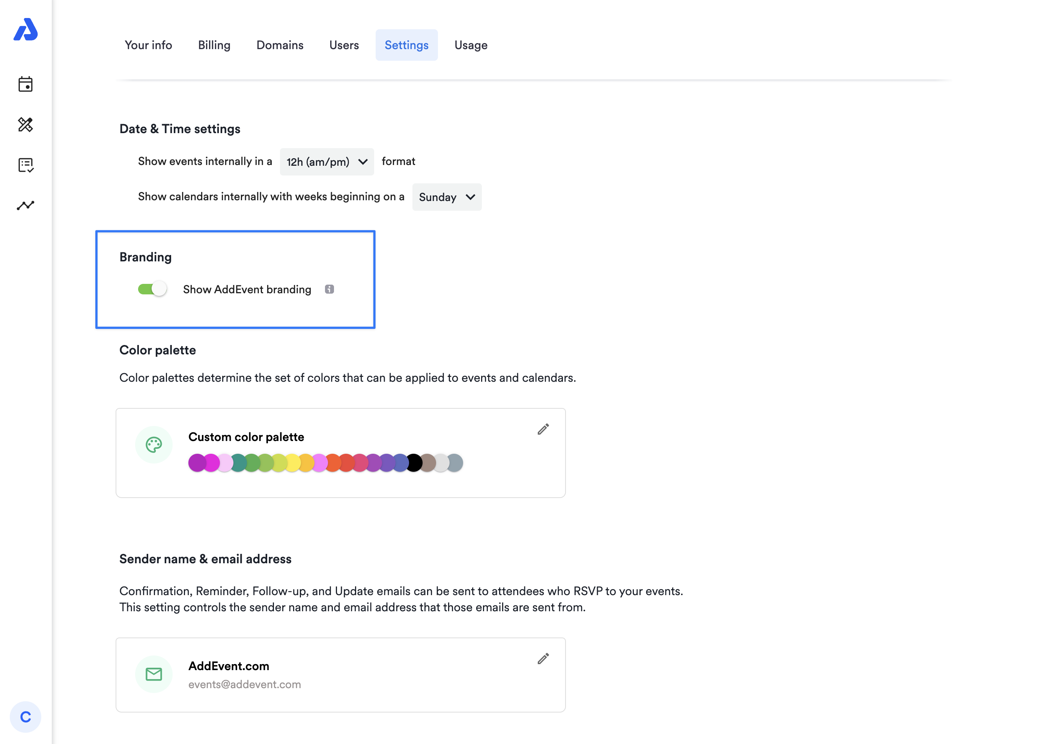Click the Show AddEvent branding label
Screen dimensions: 1041x744
click(247, 289)
